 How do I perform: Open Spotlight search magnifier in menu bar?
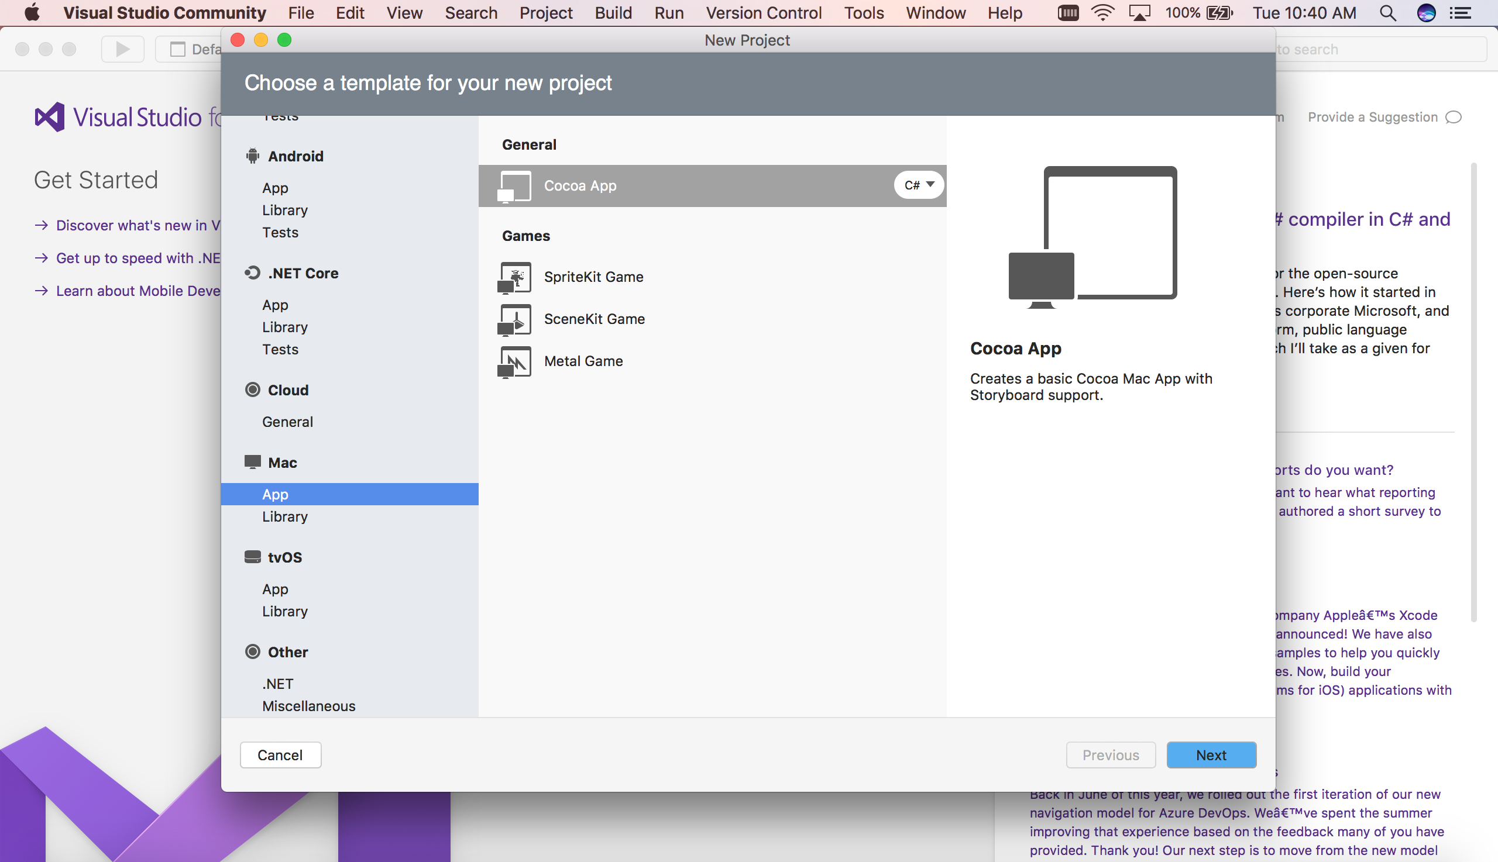click(1388, 12)
